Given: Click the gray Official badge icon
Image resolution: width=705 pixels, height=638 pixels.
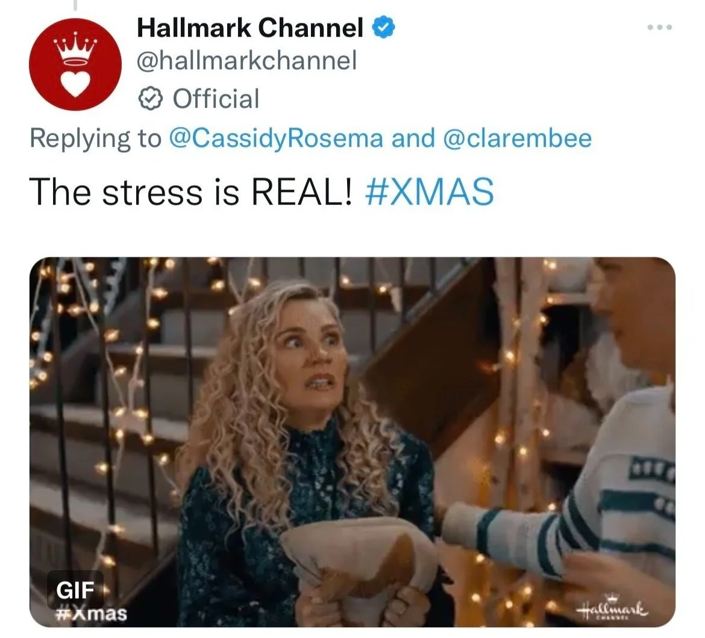Looking at the screenshot, I should pos(150,99).
